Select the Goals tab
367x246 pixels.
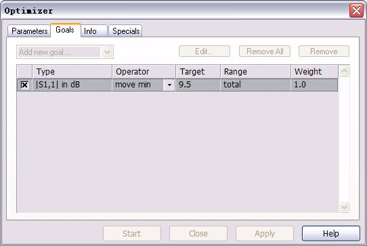pyautogui.click(x=65, y=30)
